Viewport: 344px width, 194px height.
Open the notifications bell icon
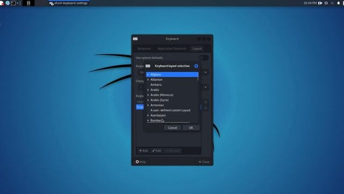pos(338,3)
